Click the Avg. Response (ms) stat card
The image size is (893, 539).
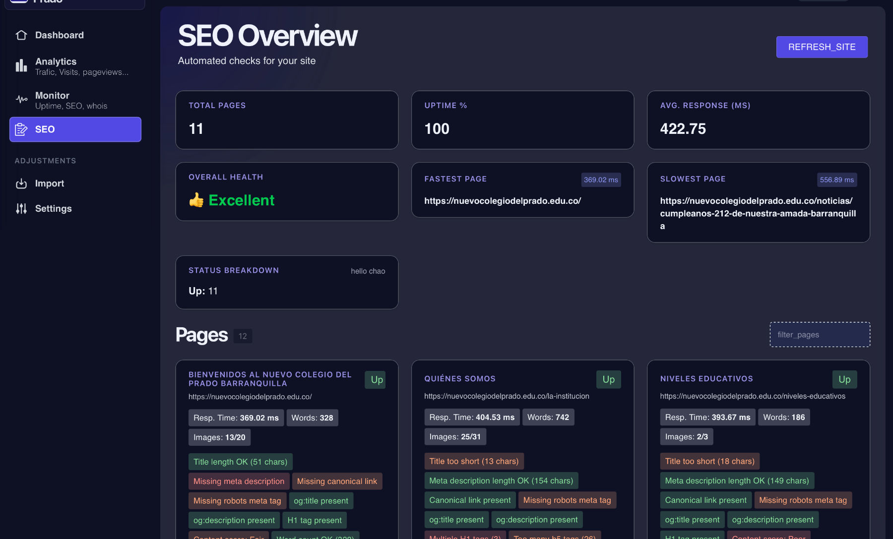(x=758, y=120)
